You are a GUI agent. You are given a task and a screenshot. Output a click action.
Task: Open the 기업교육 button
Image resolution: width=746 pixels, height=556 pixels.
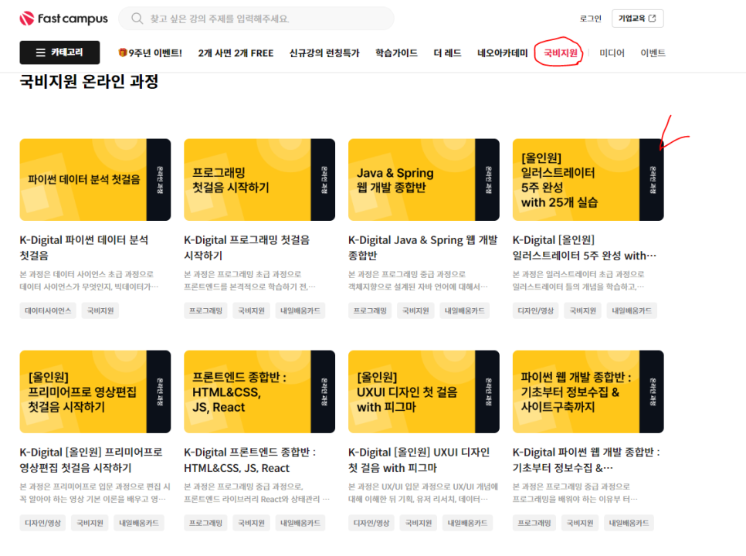638,19
